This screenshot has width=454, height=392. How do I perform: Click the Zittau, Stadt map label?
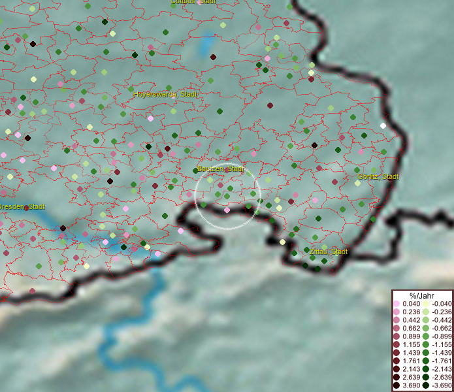click(x=327, y=252)
